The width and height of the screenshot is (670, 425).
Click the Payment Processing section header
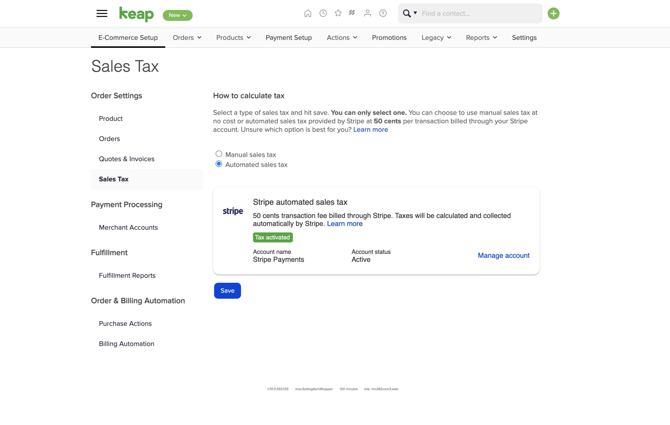point(127,205)
